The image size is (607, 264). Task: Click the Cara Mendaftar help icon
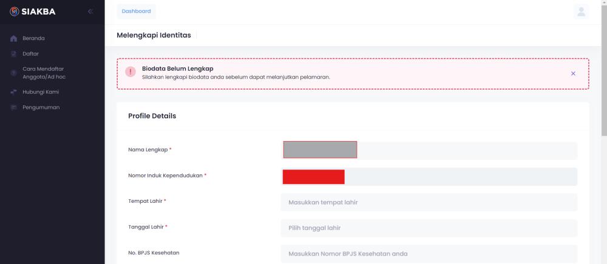[13, 73]
